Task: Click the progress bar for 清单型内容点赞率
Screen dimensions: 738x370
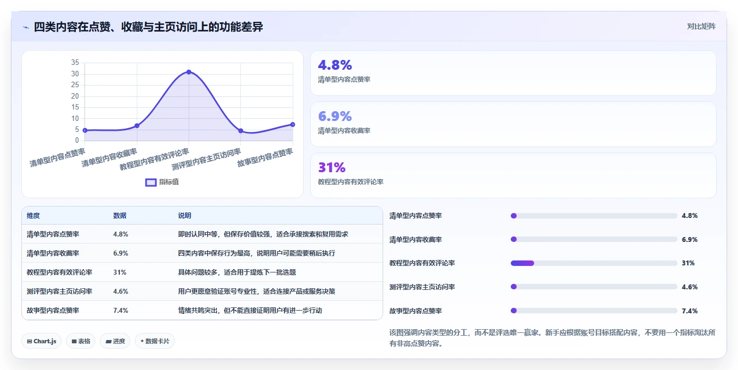Action: [x=594, y=216]
